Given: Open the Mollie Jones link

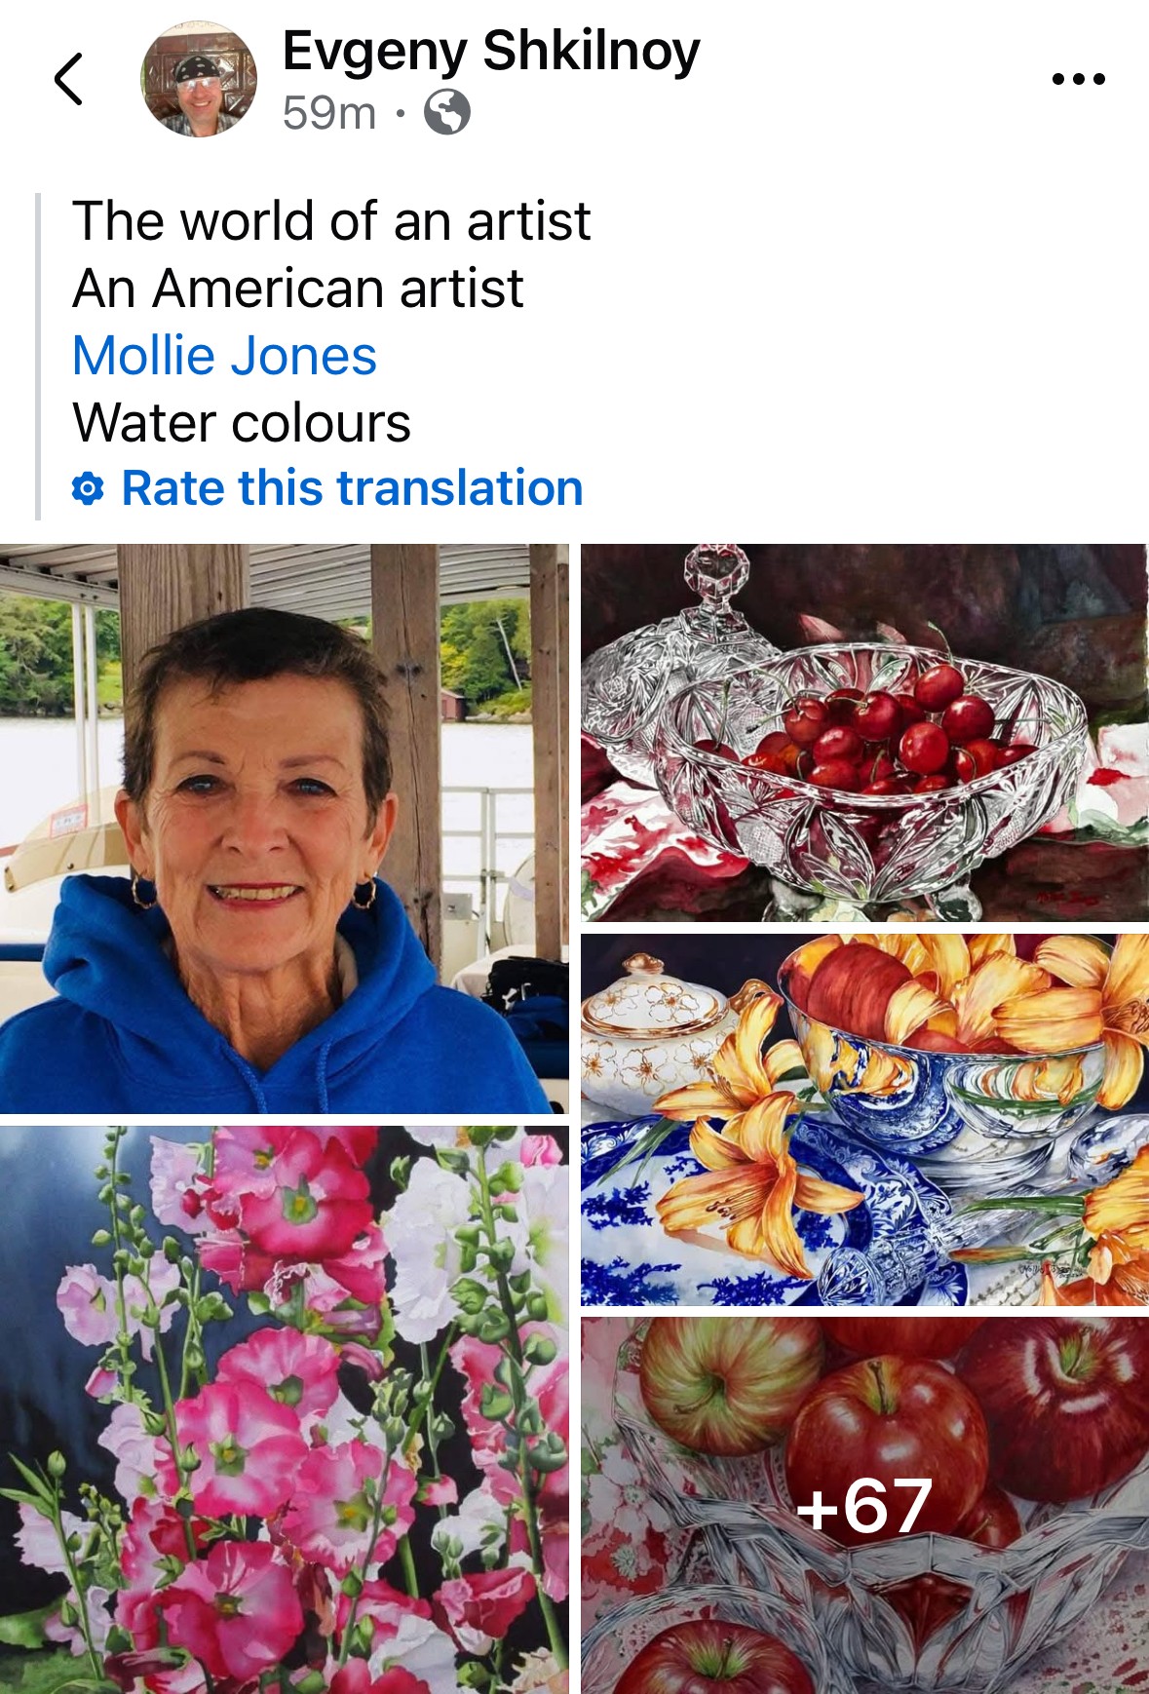Looking at the screenshot, I should coord(224,356).
